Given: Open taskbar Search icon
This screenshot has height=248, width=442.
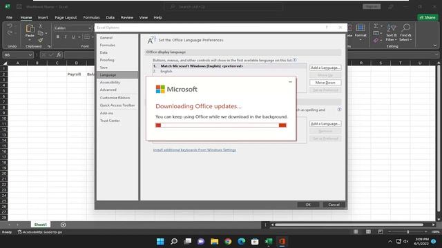Looking at the screenshot, I should pyautogui.click(x=174, y=242).
